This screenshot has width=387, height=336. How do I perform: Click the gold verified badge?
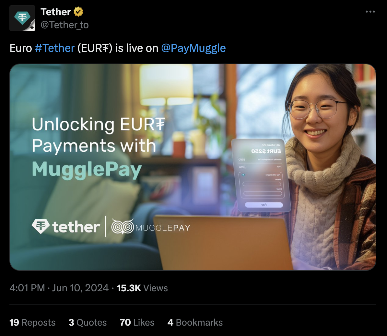[78, 12]
